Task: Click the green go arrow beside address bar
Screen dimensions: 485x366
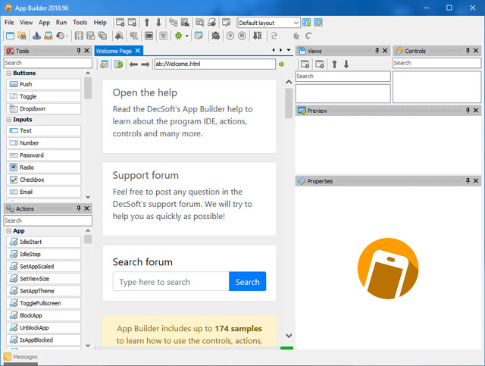Action: click(282, 64)
